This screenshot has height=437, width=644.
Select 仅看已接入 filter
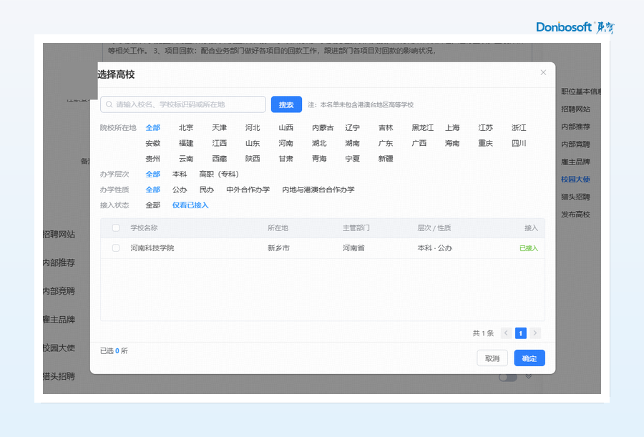pos(190,205)
